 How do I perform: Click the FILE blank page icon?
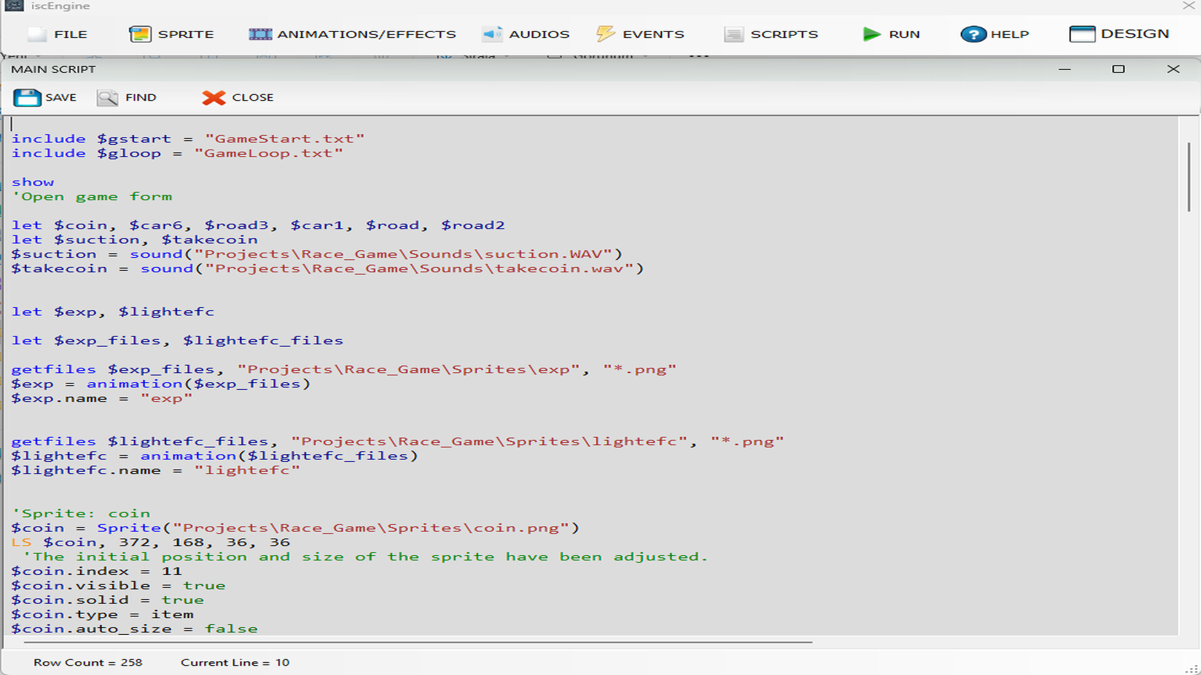tap(36, 34)
